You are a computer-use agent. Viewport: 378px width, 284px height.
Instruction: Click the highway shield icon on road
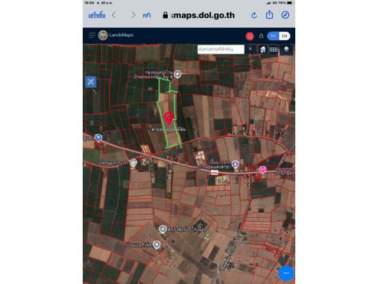point(214,172)
